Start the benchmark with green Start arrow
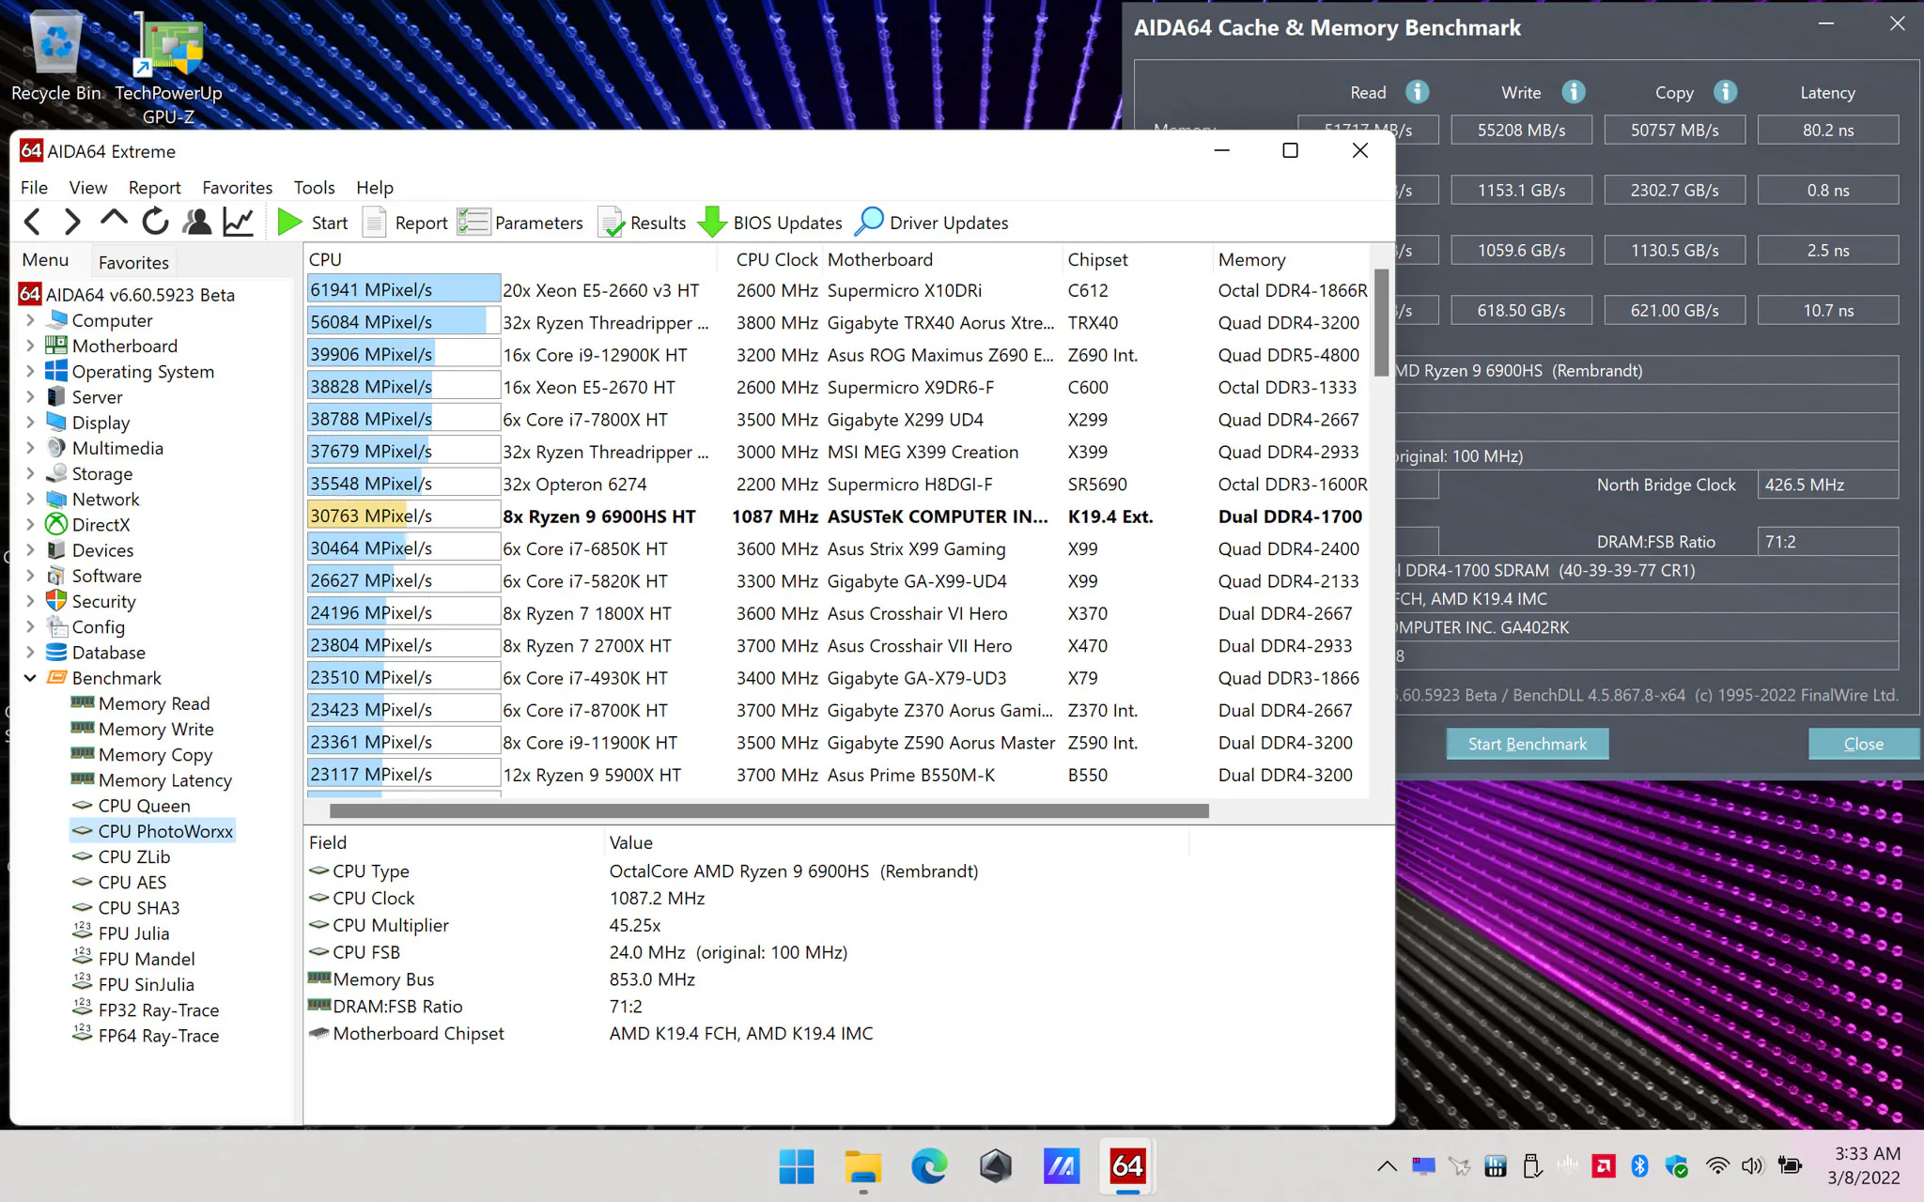This screenshot has height=1202, width=1924. pyautogui.click(x=312, y=223)
